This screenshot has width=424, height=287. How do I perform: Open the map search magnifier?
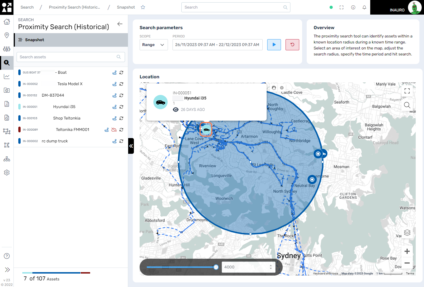pyautogui.click(x=407, y=105)
